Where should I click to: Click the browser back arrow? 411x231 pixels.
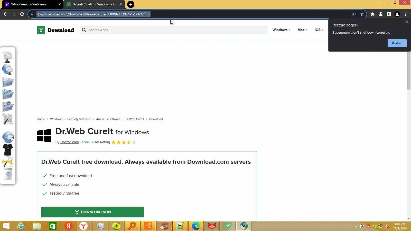click(x=6, y=14)
